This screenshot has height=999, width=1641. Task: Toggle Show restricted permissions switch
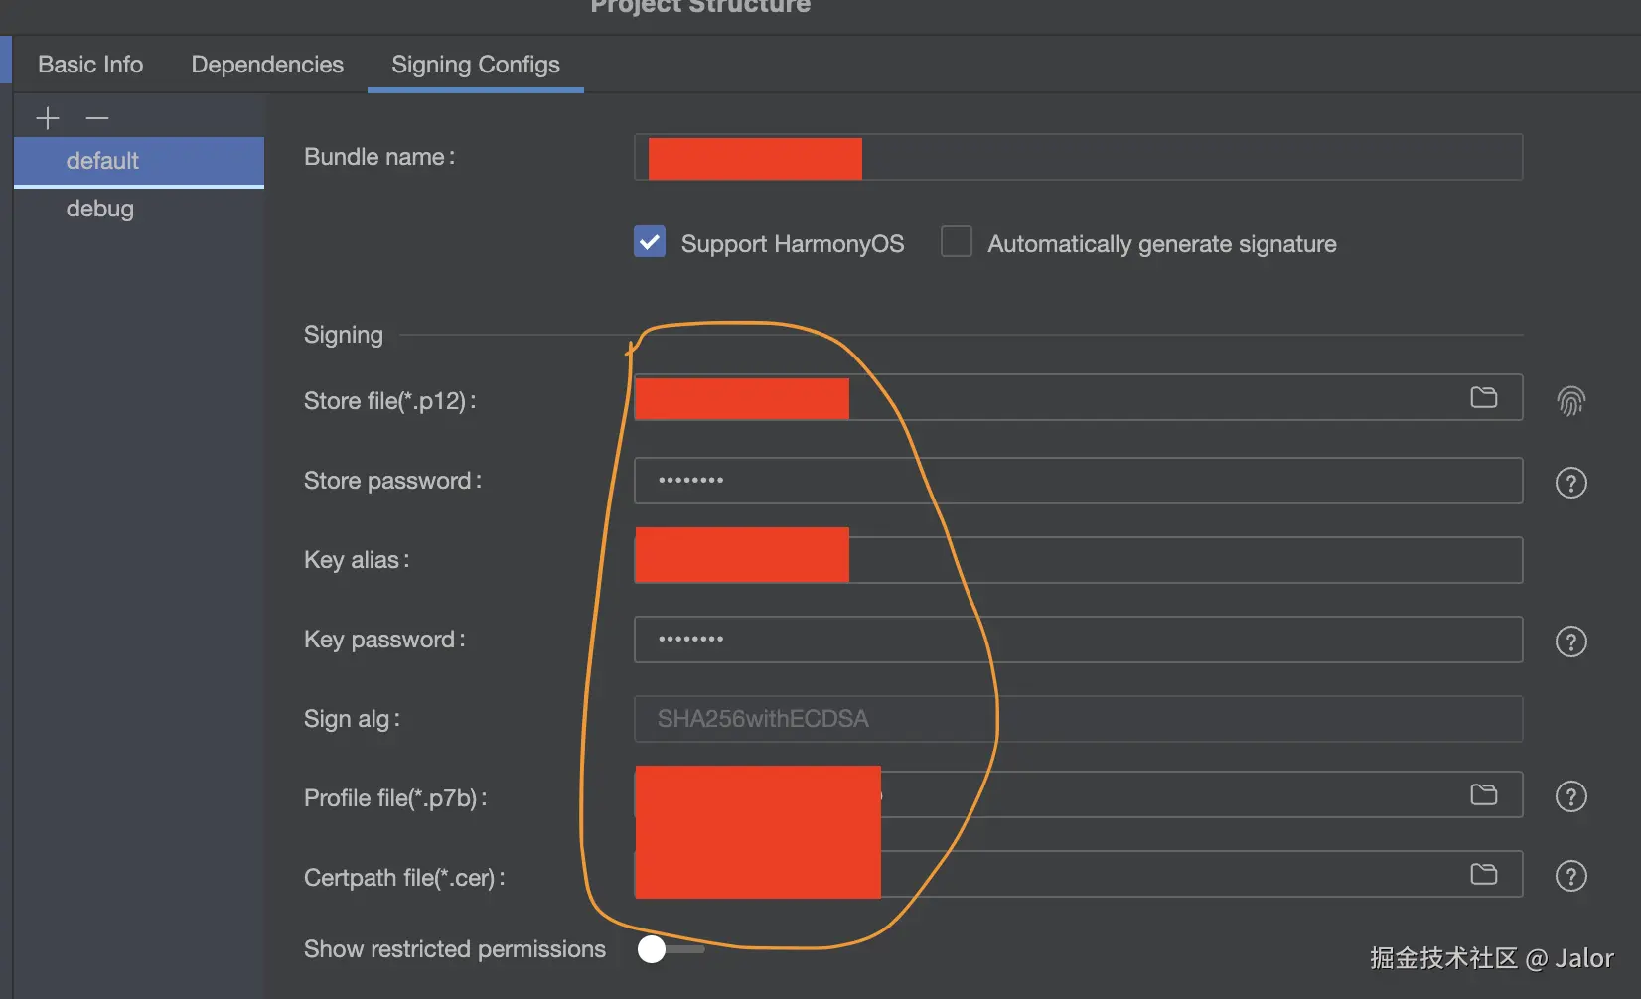click(x=671, y=949)
